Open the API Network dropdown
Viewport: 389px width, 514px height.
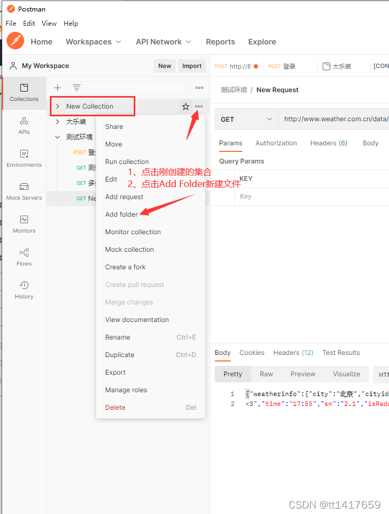163,42
